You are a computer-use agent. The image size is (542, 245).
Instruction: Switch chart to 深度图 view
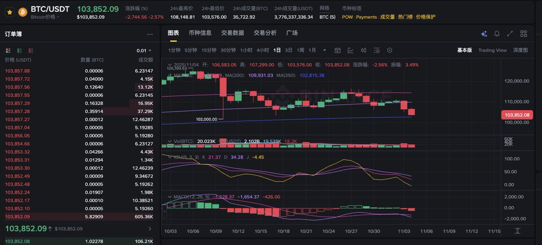520,50
